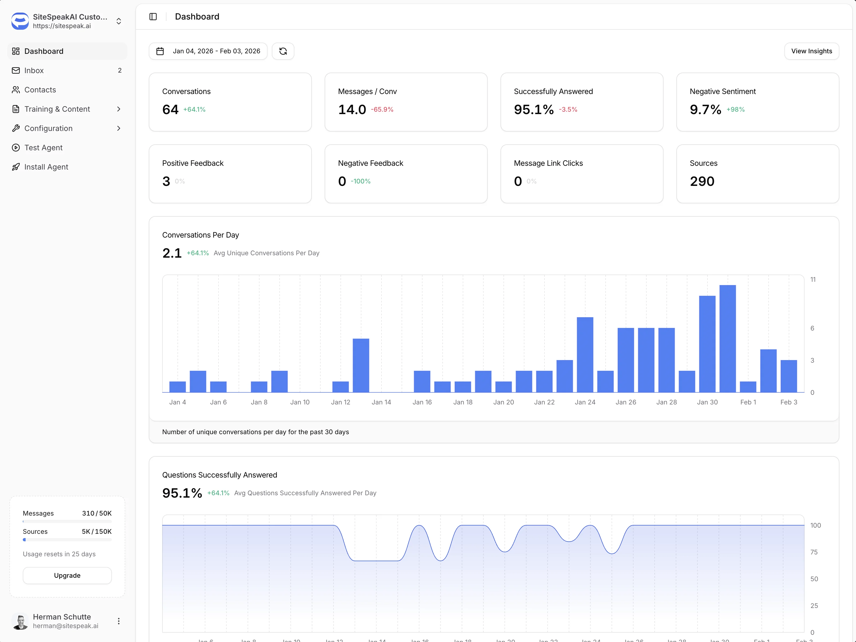Click the calendar icon in the date range
856x642 pixels.
coord(160,51)
